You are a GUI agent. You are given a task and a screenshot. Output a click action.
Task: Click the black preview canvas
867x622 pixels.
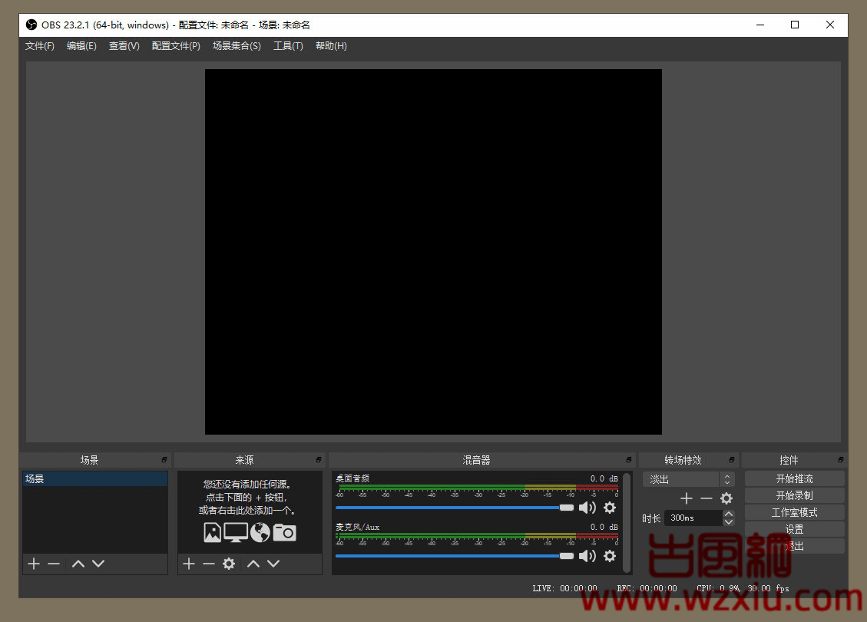click(433, 252)
